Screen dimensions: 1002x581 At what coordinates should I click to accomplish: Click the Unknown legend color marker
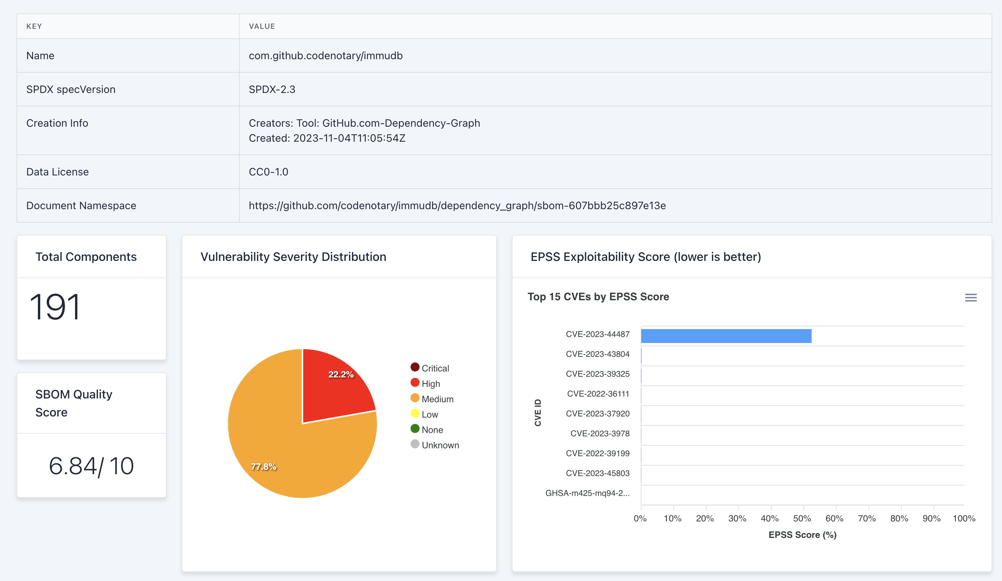pyautogui.click(x=415, y=445)
